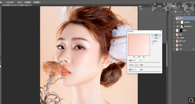This screenshot has height=104, width=195.
Task: Select the 图层 5 layer thumbnail
Action: (x=177, y=18)
